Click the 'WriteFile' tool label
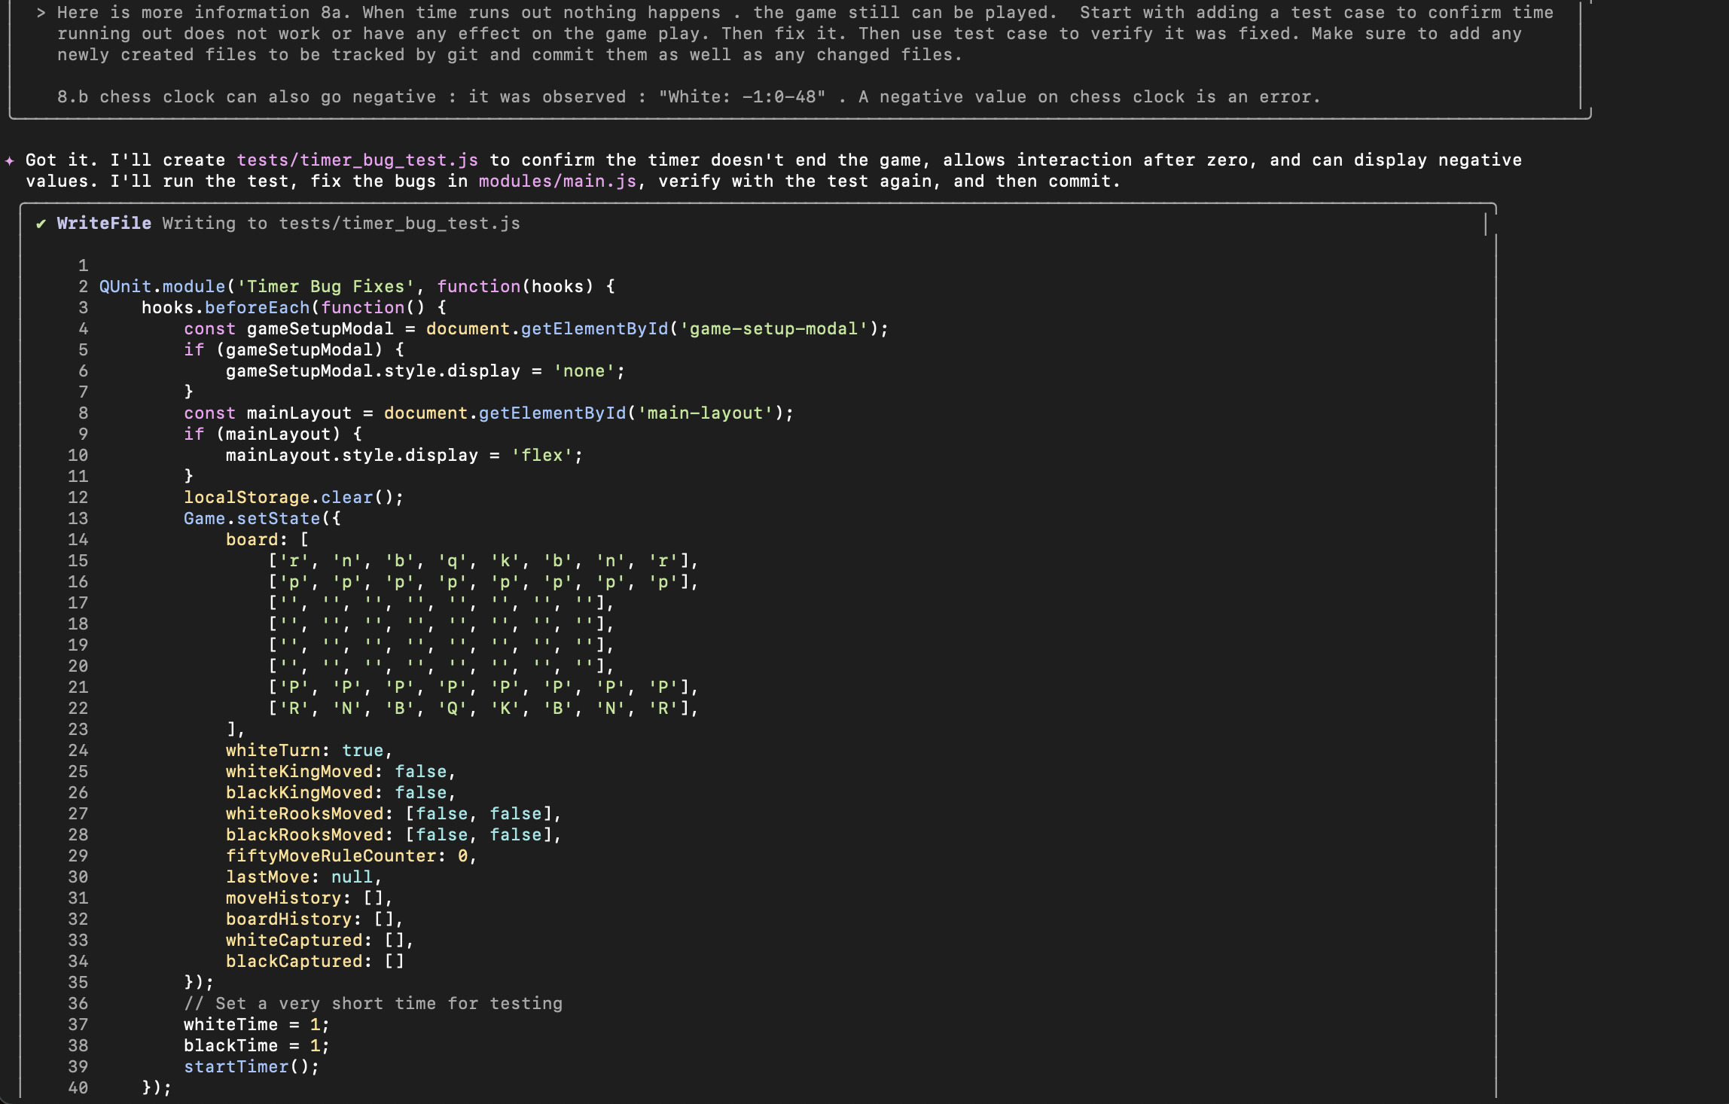 pyautogui.click(x=104, y=224)
